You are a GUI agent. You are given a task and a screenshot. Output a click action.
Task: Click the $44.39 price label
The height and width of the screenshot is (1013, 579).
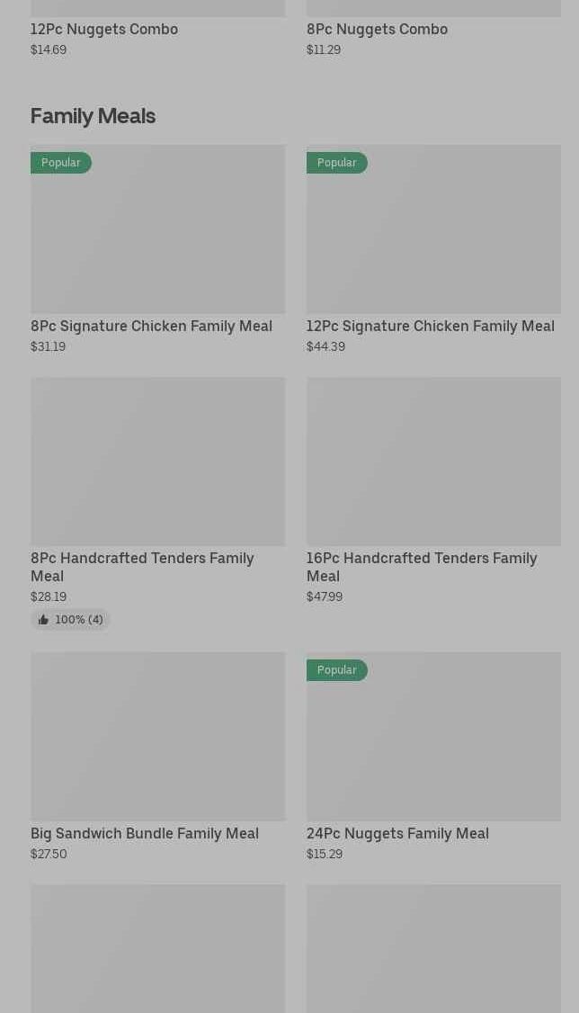point(325,346)
